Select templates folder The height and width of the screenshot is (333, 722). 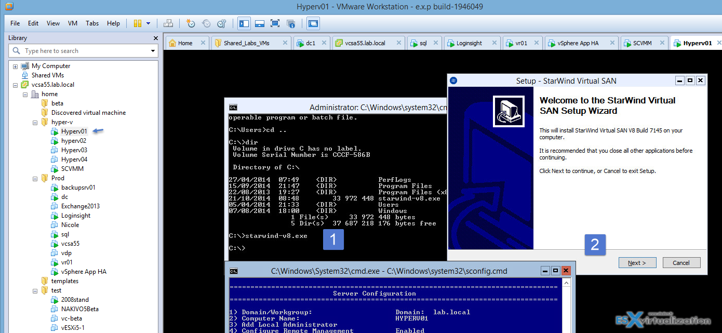(64, 281)
